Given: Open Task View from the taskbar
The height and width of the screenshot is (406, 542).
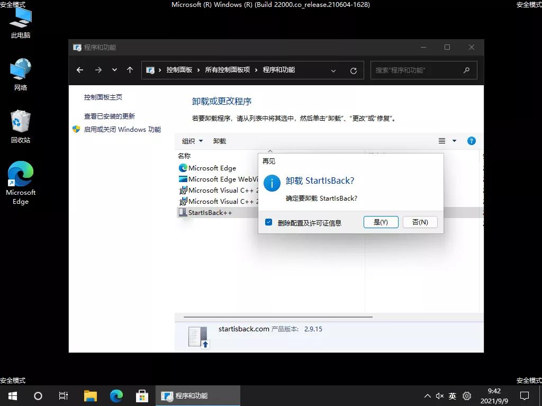Looking at the screenshot, I should (x=63, y=395).
